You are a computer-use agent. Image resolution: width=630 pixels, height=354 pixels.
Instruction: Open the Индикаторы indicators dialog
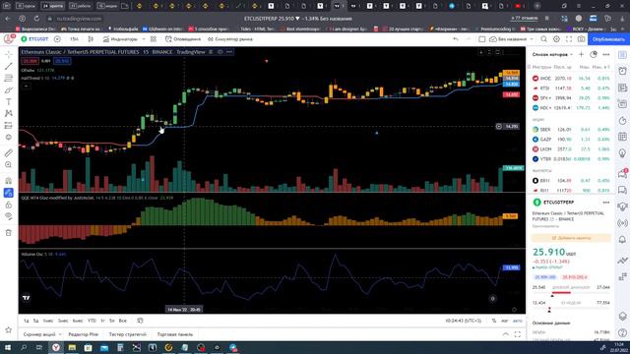[120, 39]
